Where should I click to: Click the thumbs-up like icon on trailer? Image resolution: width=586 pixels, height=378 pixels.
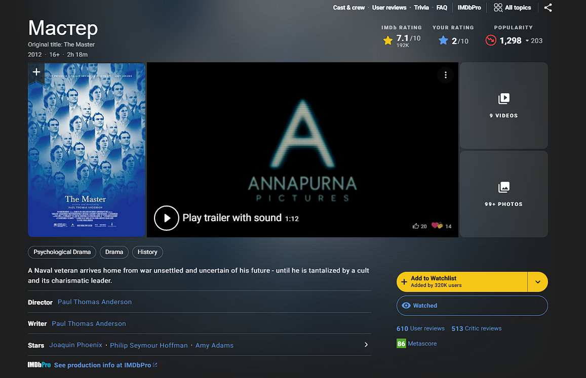click(x=416, y=226)
